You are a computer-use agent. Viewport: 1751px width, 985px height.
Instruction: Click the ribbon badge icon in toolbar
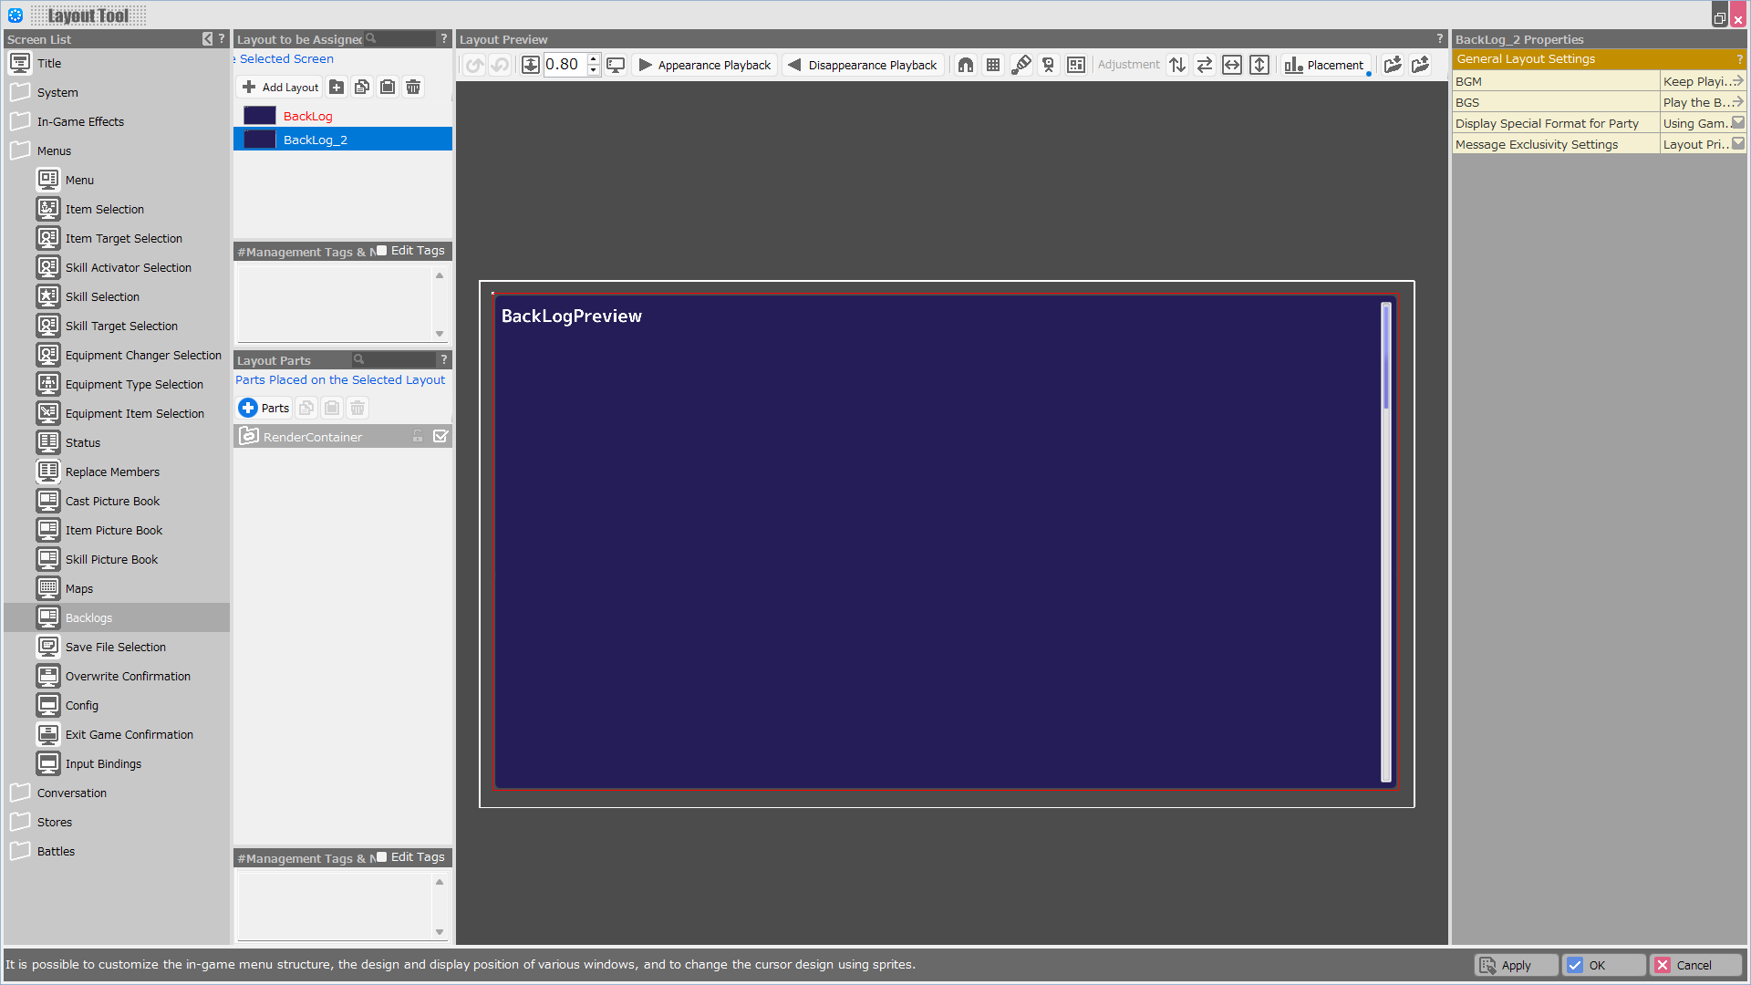point(1049,65)
